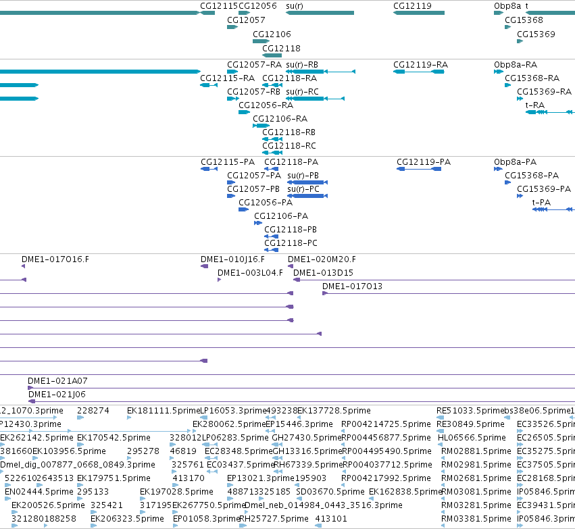Click clone DME1-003L04.F label
Viewport: 575px width, 529px height.
point(251,274)
